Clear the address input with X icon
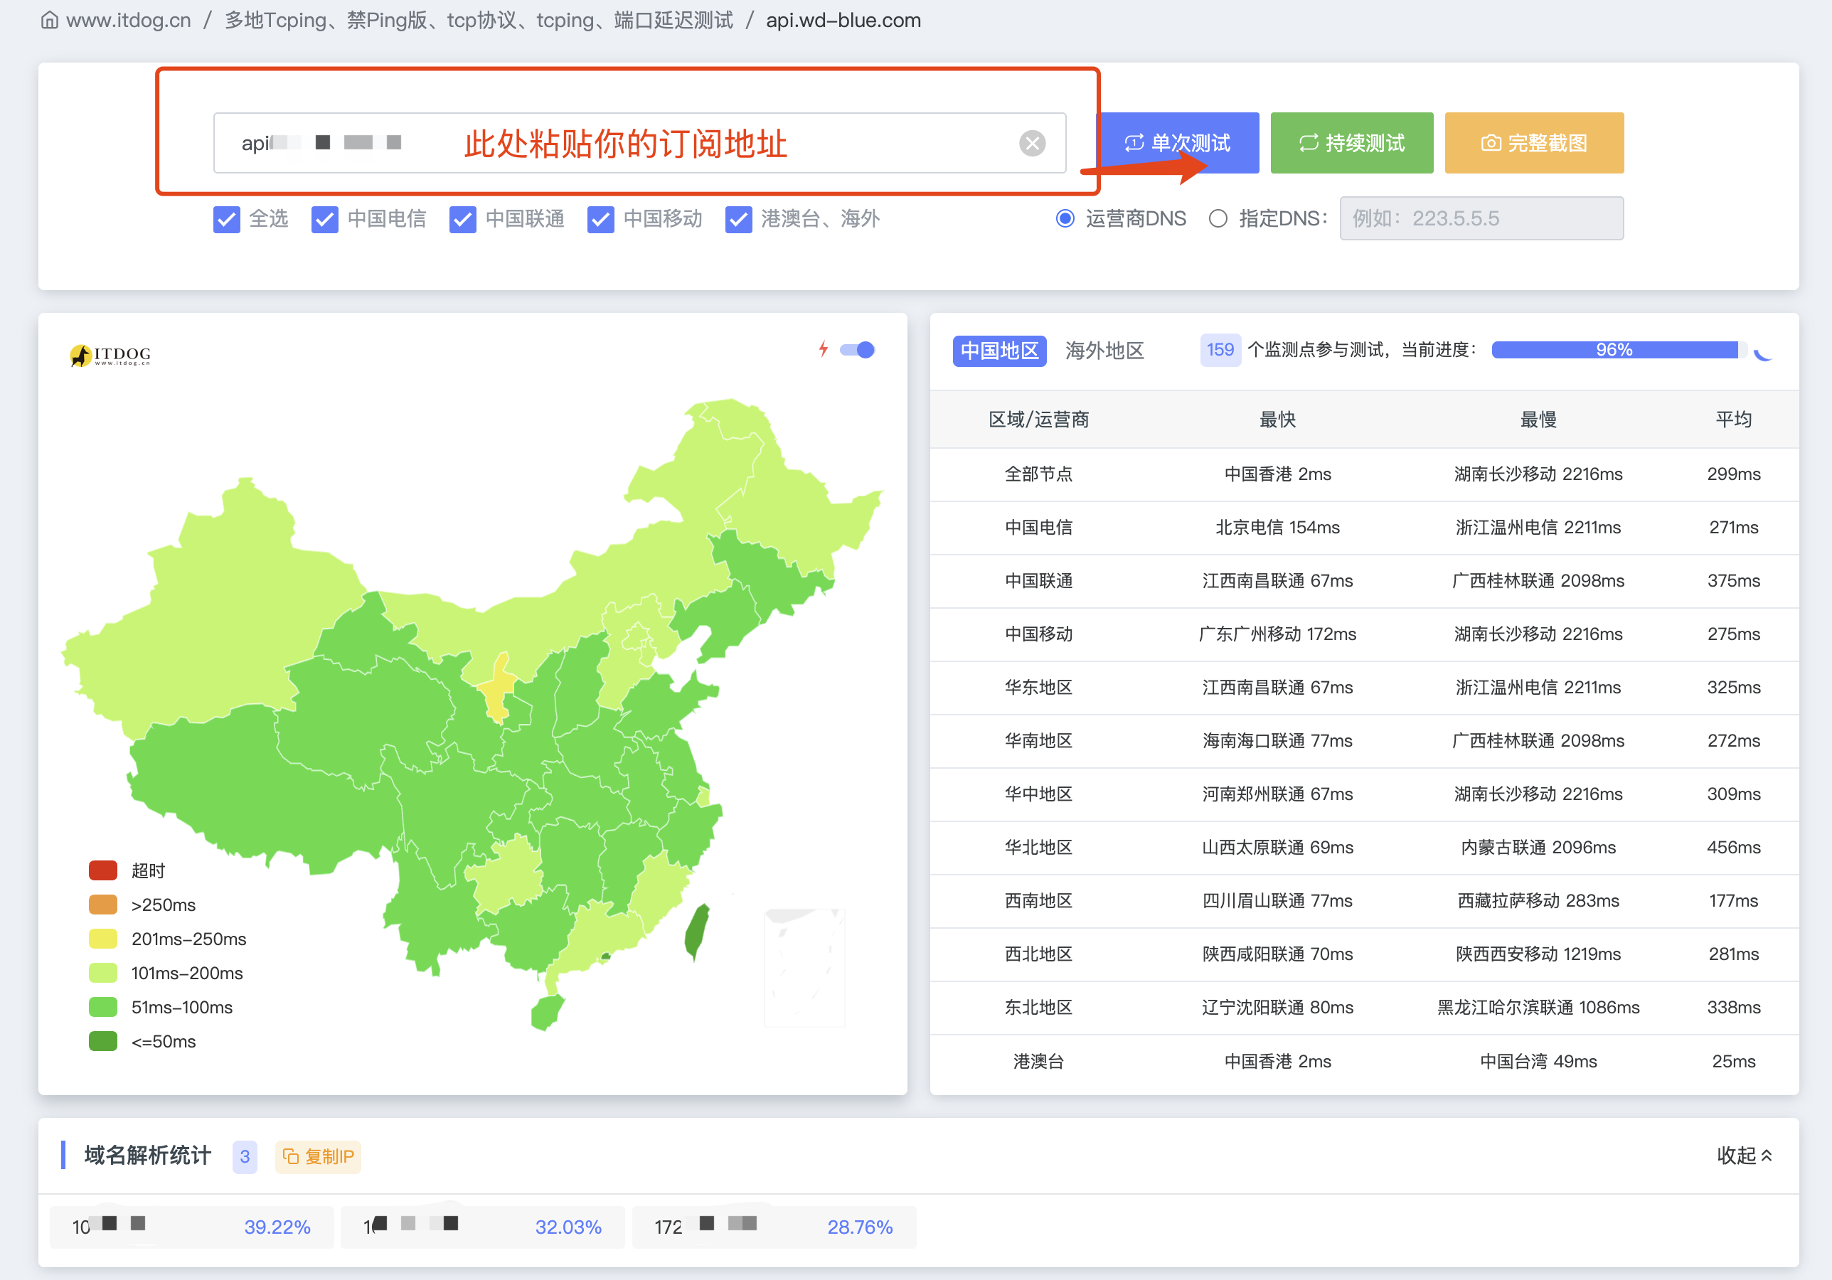1832x1280 pixels. (x=1032, y=143)
